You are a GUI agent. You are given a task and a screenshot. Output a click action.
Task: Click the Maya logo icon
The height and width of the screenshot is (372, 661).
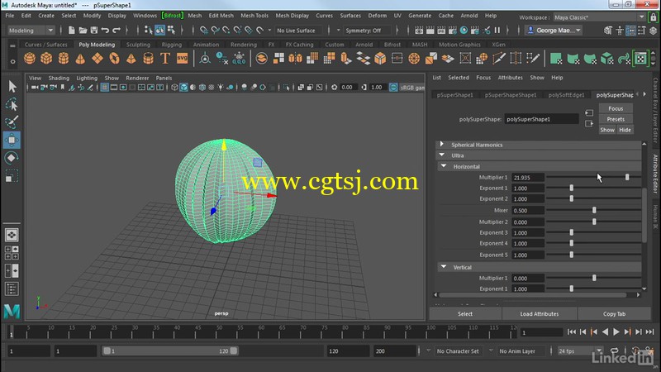pos(12,312)
